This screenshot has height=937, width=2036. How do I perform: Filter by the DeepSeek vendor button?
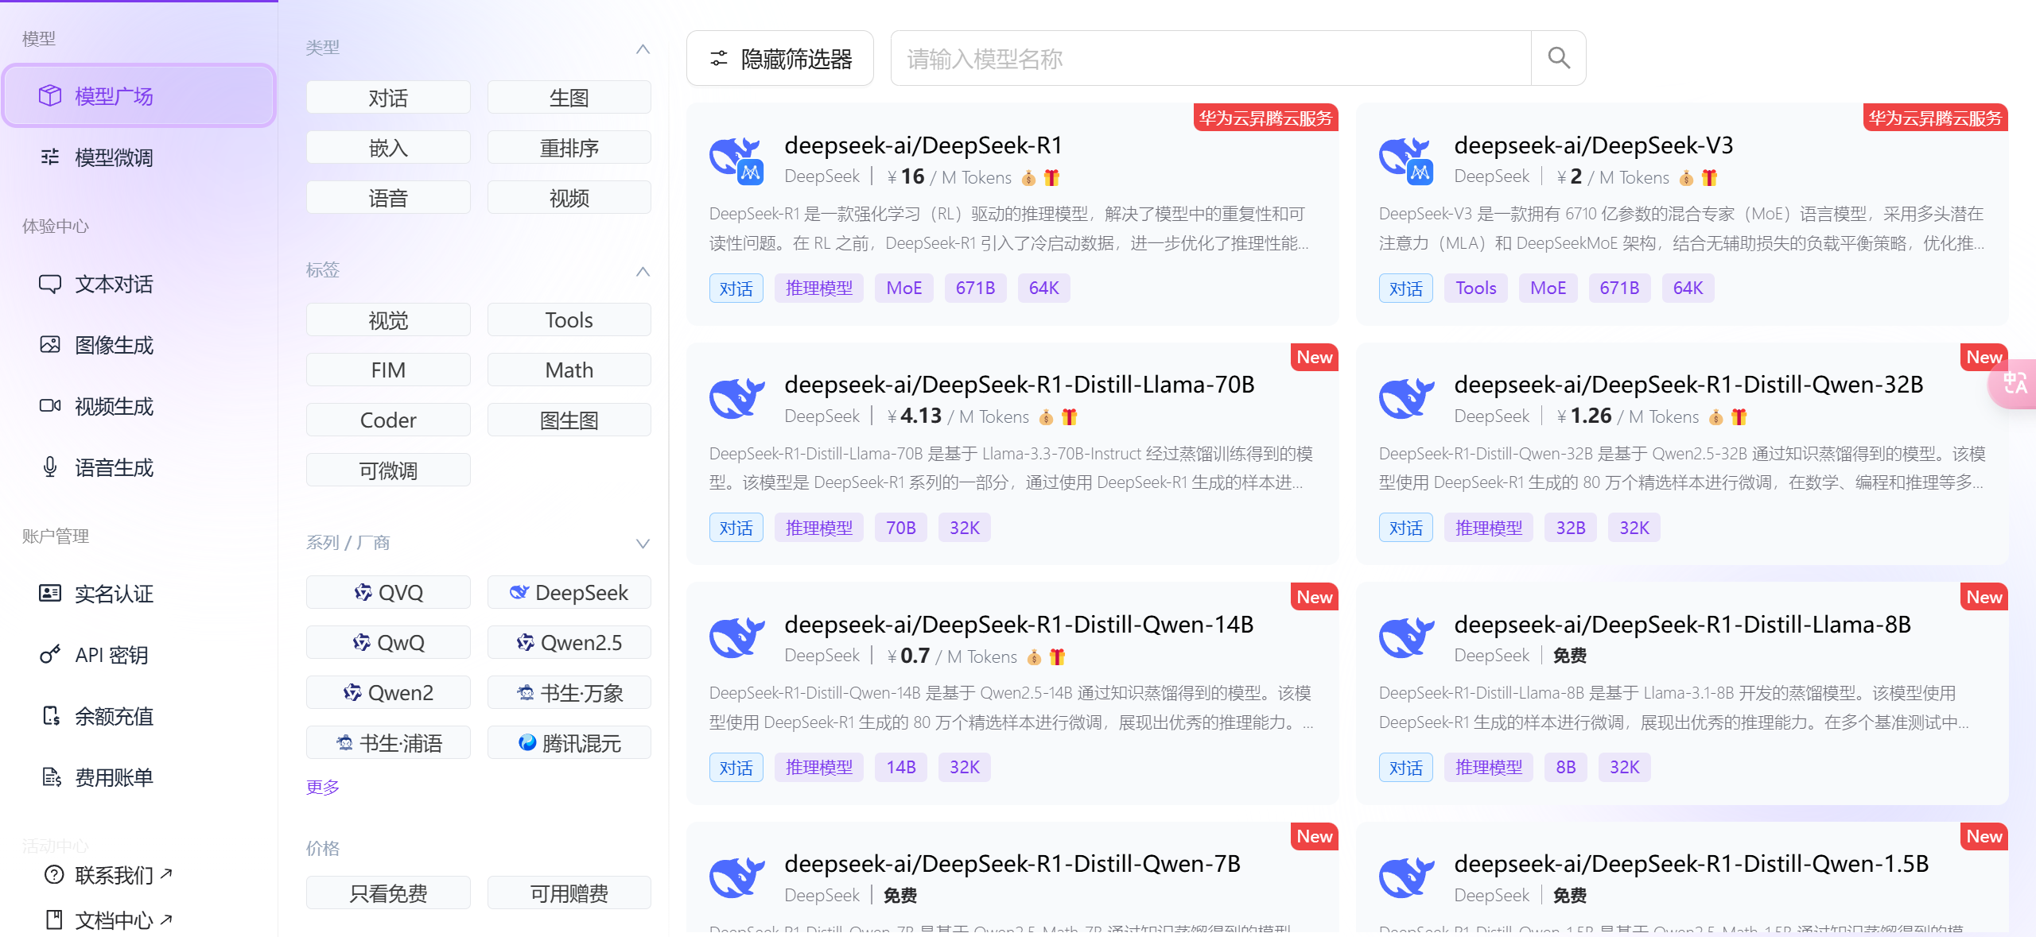(569, 593)
